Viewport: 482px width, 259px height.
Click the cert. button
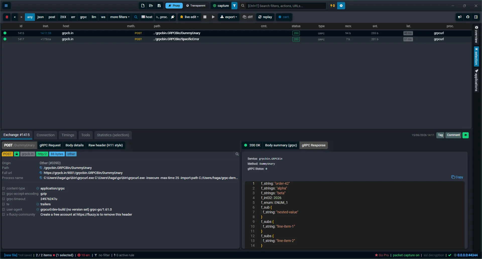284,17
